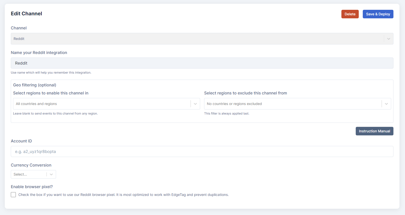The width and height of the screenshot is (405, 215).
Task: Open the Instruction Manual
Action: [x=374, y=131]
